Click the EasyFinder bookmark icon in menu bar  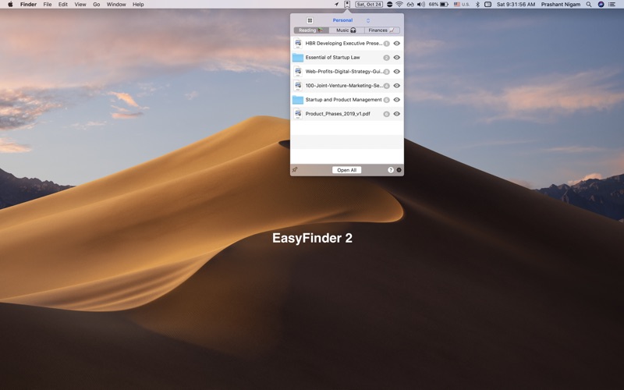click(x=347, y=5)
